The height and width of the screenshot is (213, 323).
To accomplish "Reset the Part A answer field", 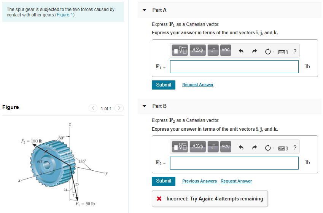I will tap(268, 51).
